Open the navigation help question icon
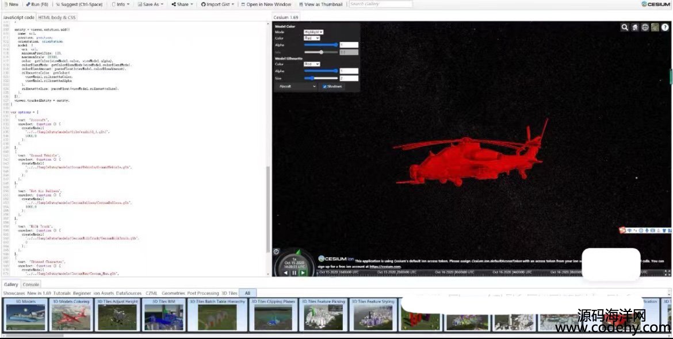Screen dimensions: 673x339 664,27
